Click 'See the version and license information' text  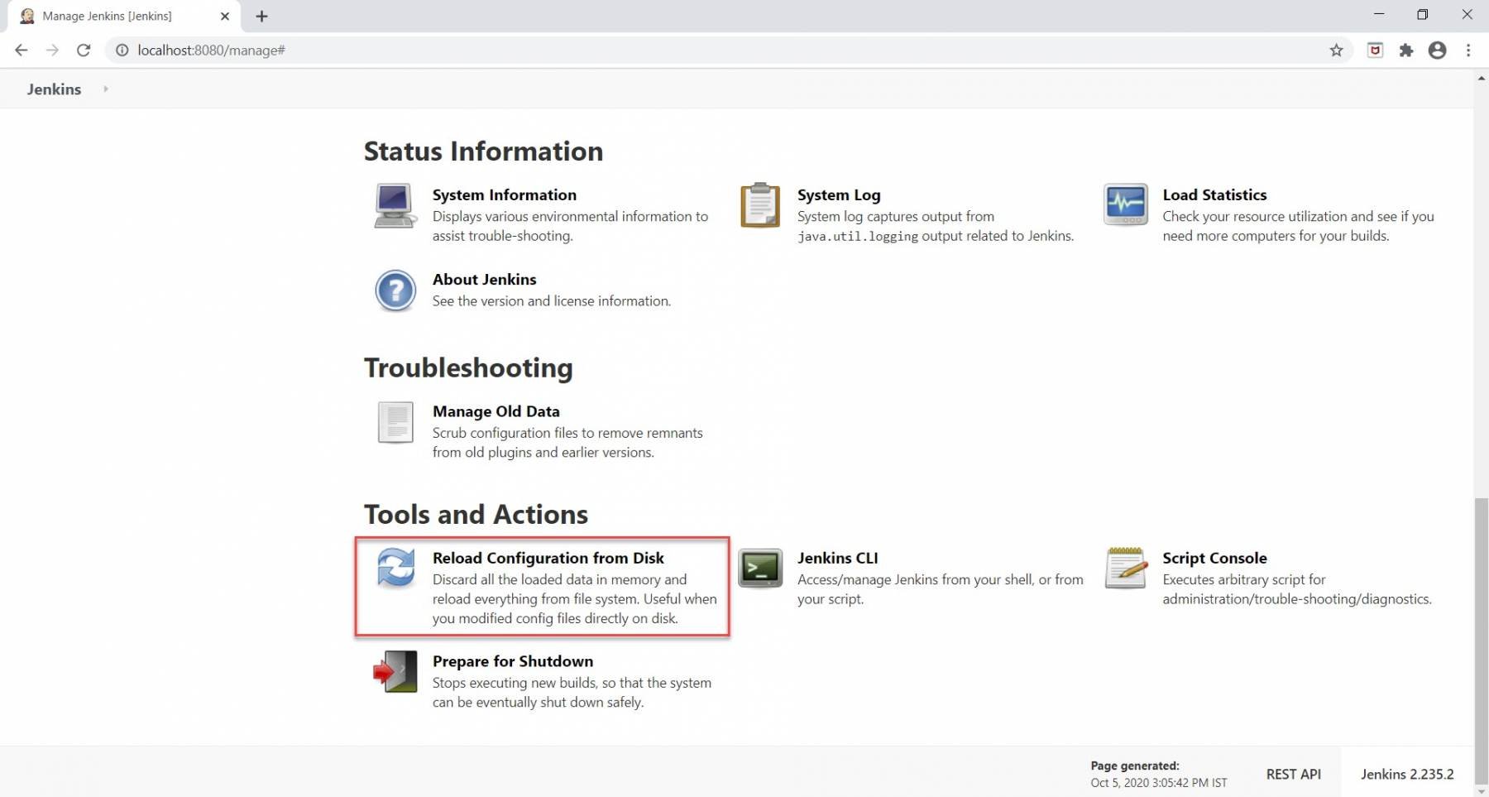[x=551, y=300]
